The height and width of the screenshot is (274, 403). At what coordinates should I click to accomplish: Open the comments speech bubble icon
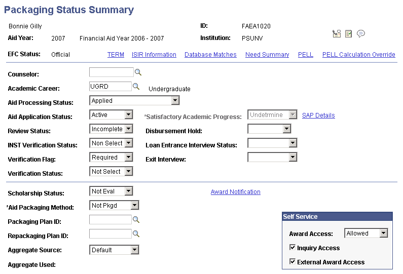point(361,33)
